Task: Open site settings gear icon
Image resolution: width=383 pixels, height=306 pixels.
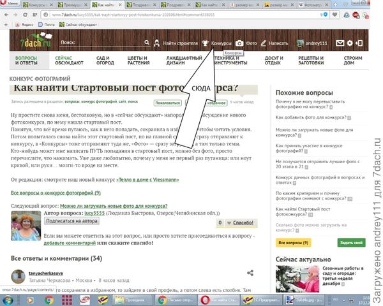Action: tap(350, 43)
